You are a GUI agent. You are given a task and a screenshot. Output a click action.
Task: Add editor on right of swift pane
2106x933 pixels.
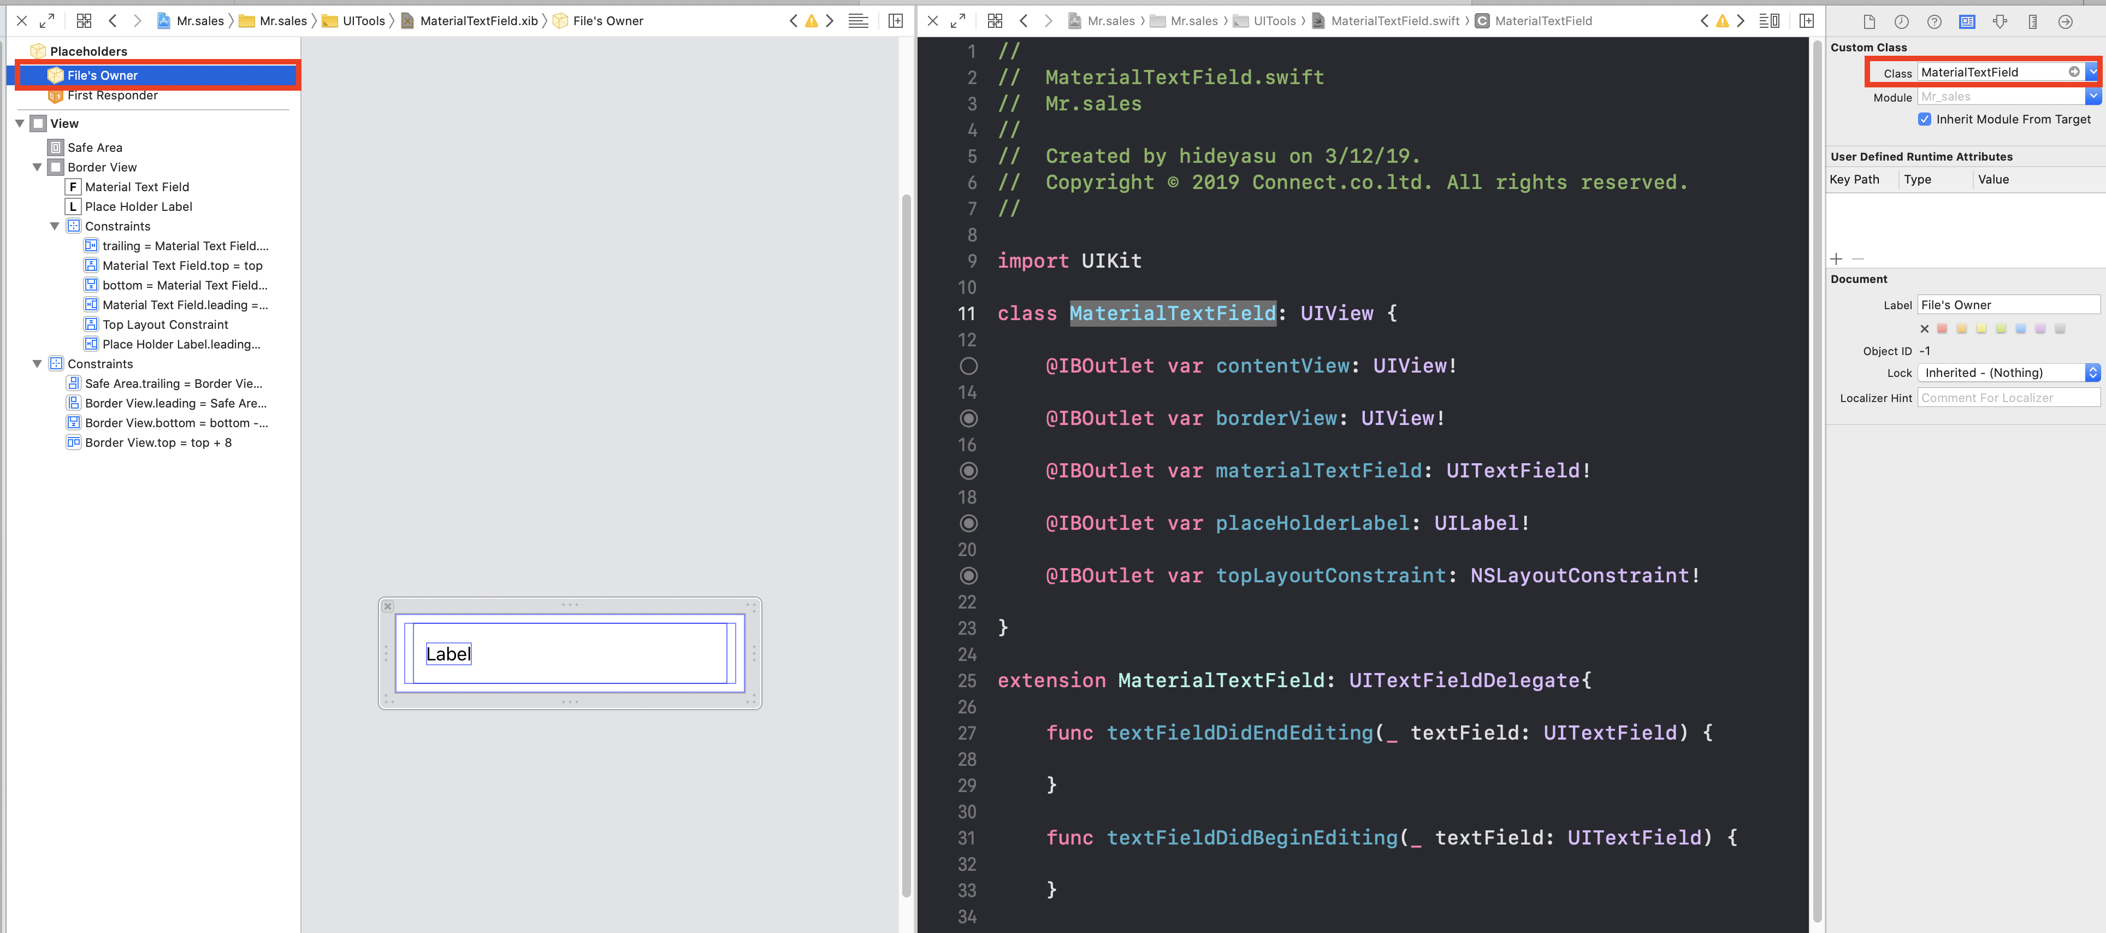coord(1806,20)
